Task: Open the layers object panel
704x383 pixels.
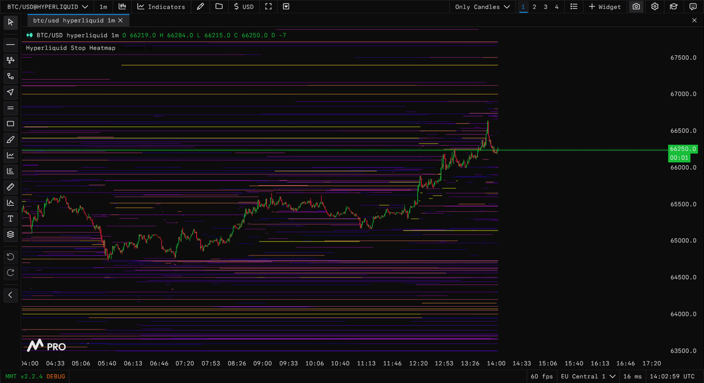Action: (x=10, y=235)
